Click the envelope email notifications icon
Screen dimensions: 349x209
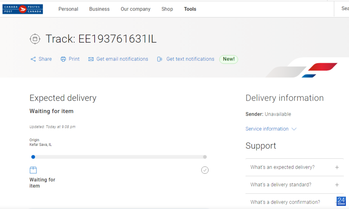91,59
